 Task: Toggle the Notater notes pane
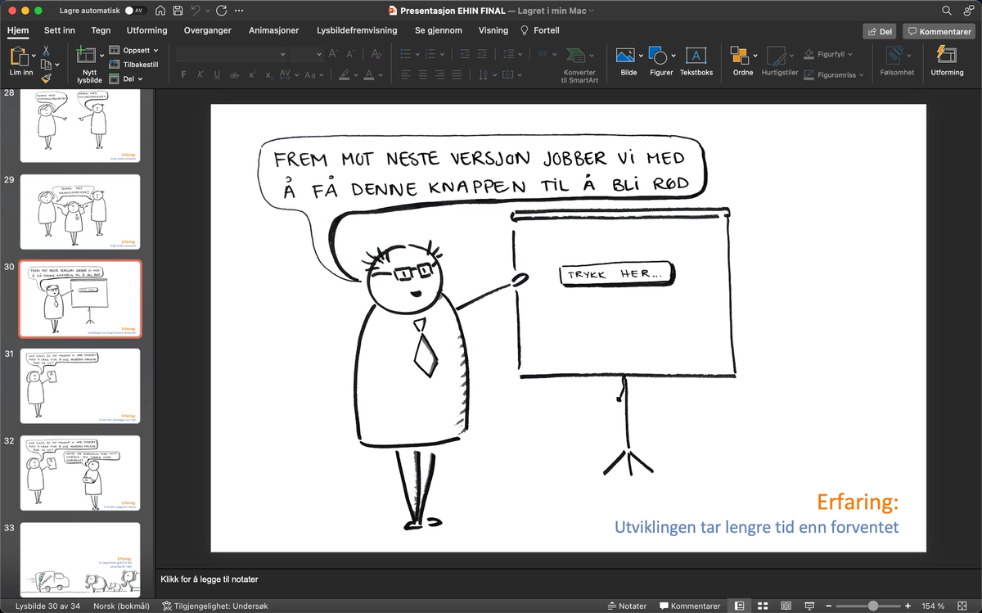pyautogui.click(x=628, y=606)
